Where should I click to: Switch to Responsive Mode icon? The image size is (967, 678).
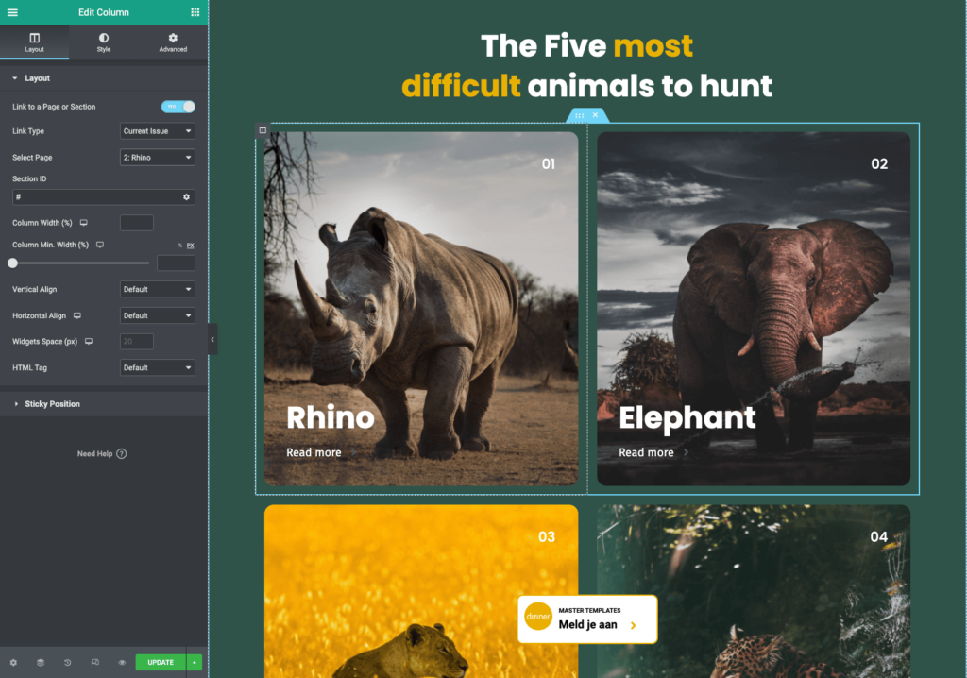coord(95,663)
